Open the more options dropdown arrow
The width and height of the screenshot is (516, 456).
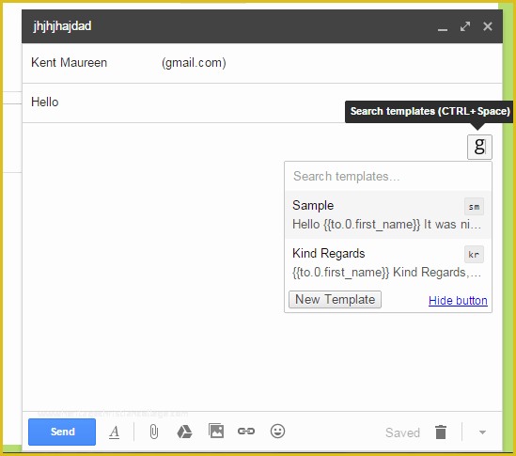pyautogui.click(x=482, y=432)
